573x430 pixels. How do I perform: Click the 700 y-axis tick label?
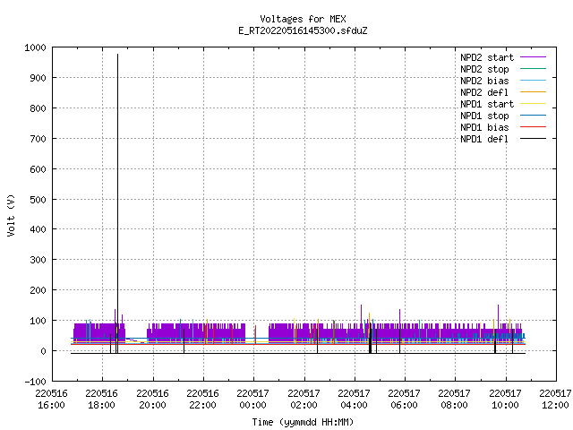[38, 139]
